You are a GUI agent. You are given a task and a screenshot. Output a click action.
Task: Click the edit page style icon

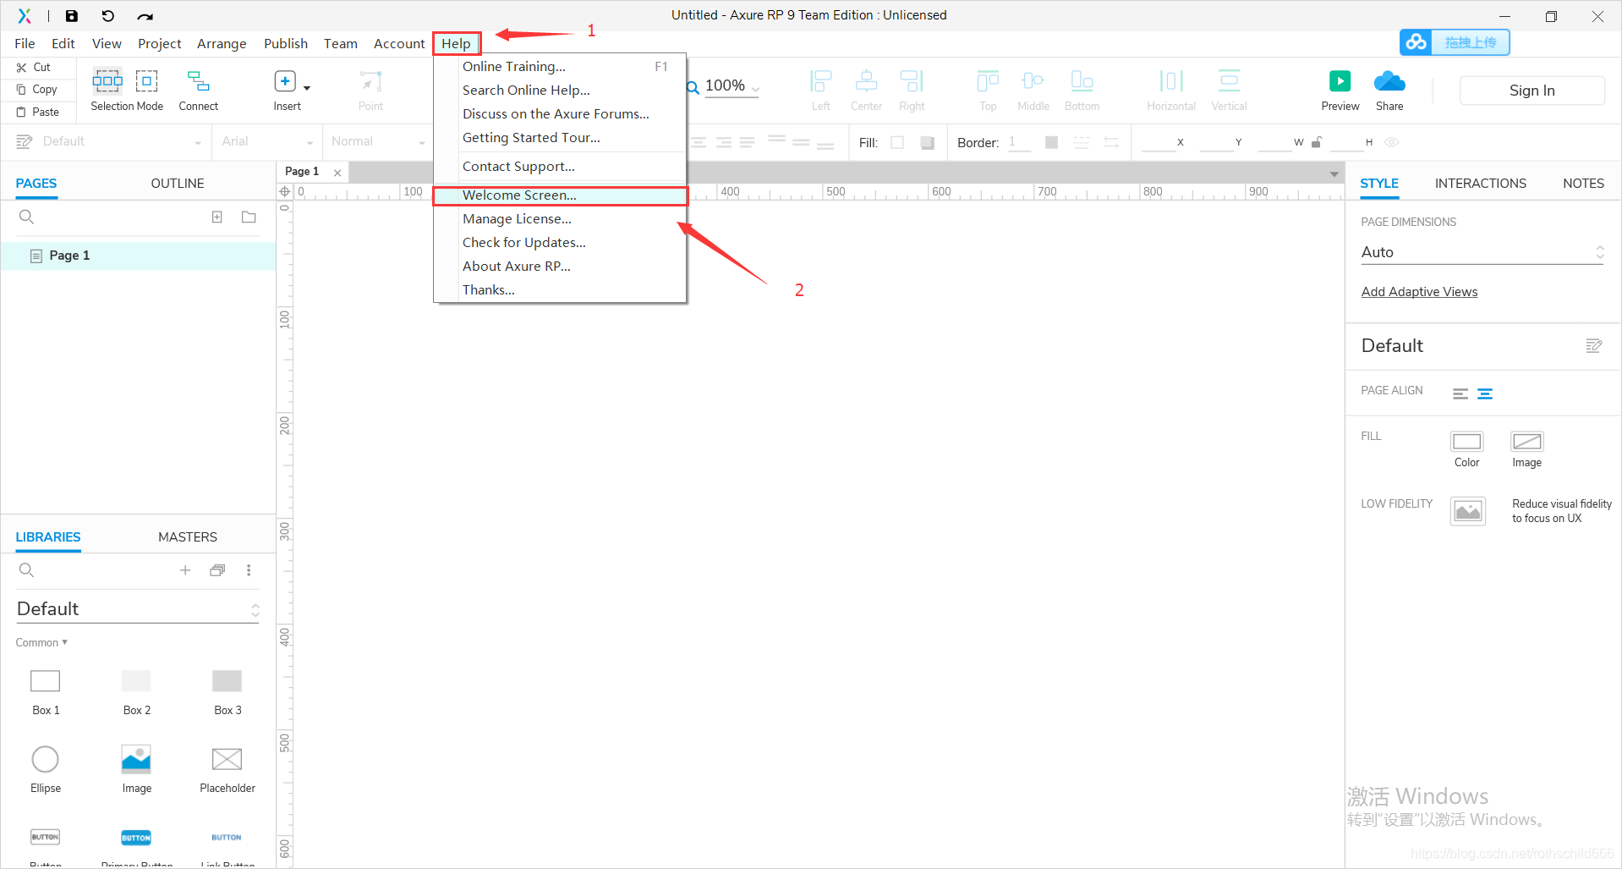click(x=1594, y=345)
